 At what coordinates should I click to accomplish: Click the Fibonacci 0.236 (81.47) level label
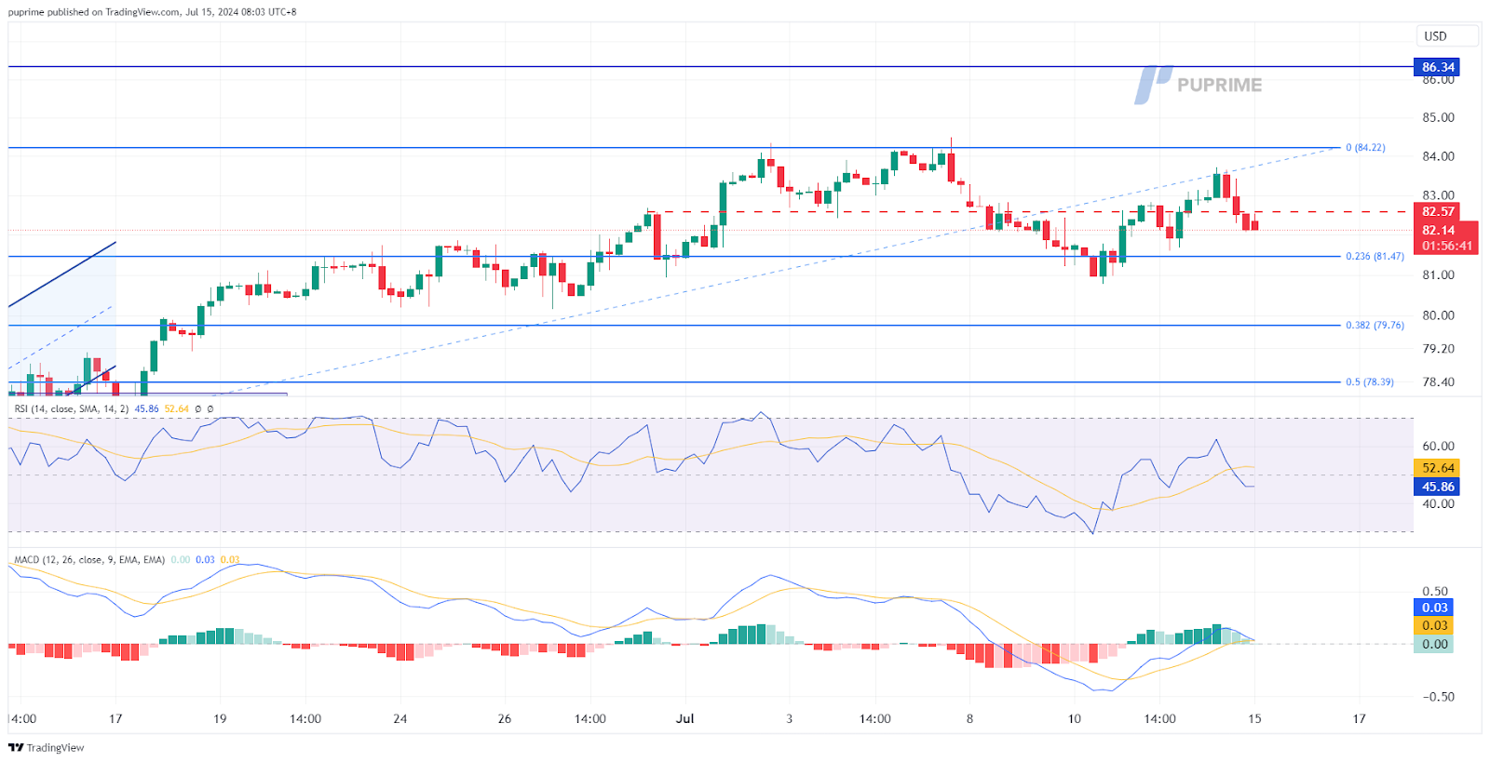[1375, 256]
